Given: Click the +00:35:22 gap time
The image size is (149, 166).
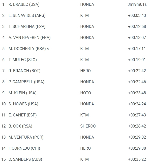Looking at the screenshot, I should [137, 159].
